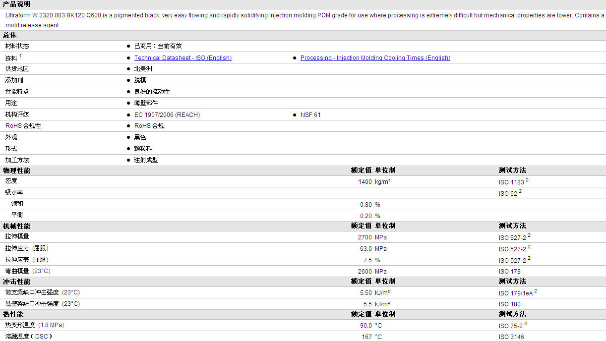This screenshot has width=606, height=341.
Task: Click the 产品说明 section heading
Action: [16, 4]
